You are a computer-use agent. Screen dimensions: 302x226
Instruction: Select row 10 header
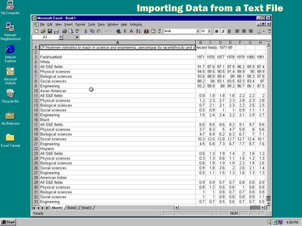pyautogui.click(x=36, y=91)
